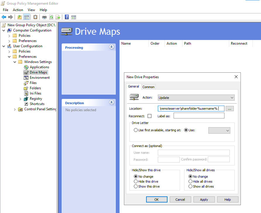
Task: Click the browse '...' button next to Location
Action: pyautogui.click(x=229, y=109)
